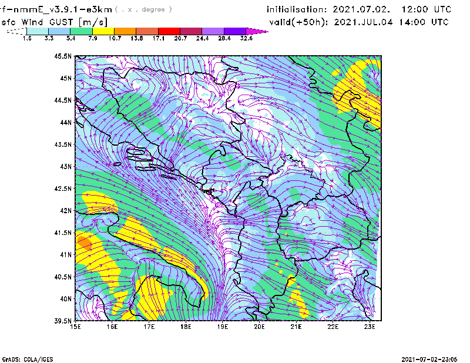Click the 21E longitude label
This screenshot has height=363, width=470.
click(x=296, y=327)
